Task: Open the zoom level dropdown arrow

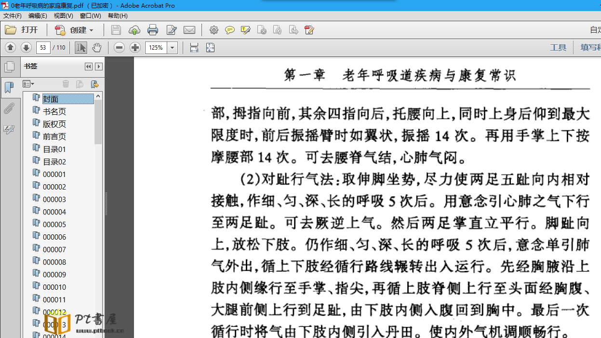Action: [173, 47]
